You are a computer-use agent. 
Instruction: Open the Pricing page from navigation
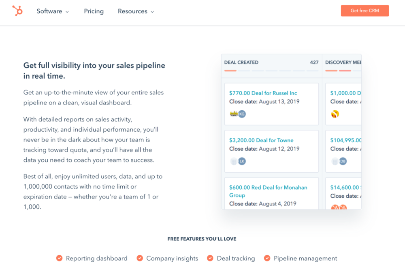[x=94, y=11]
